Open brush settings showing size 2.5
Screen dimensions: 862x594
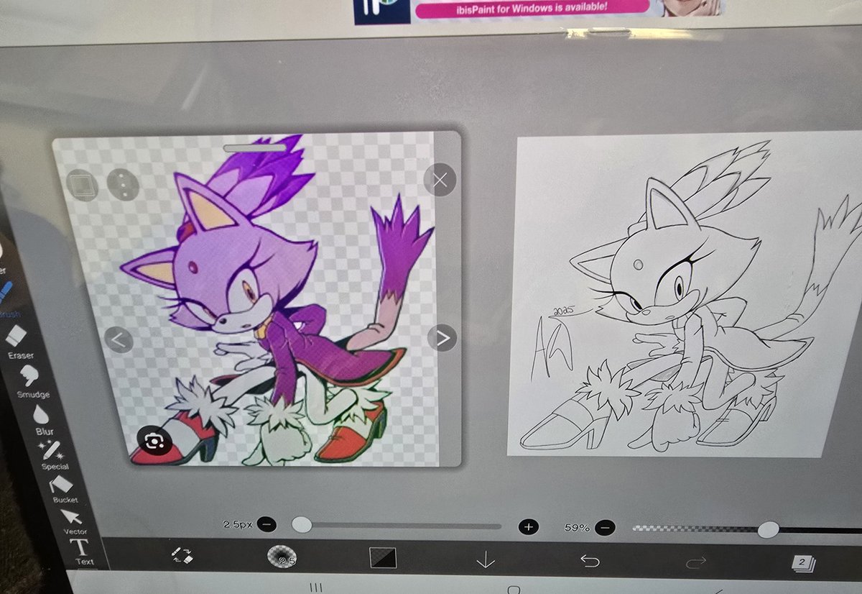[x=282, y=557]
